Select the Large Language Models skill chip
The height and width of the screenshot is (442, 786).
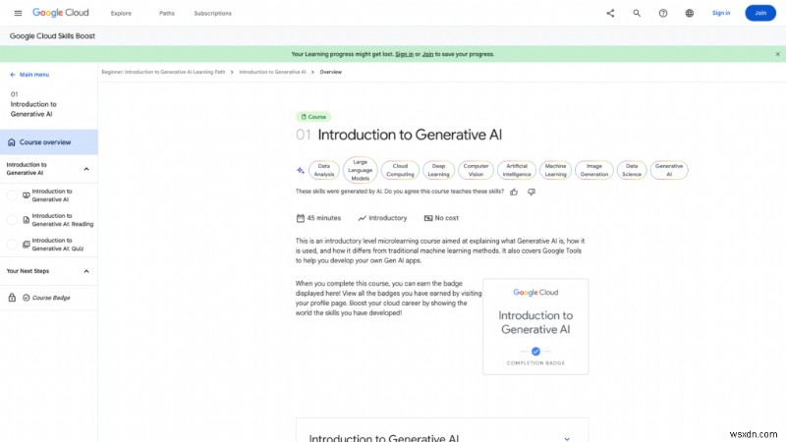point(360,170)
